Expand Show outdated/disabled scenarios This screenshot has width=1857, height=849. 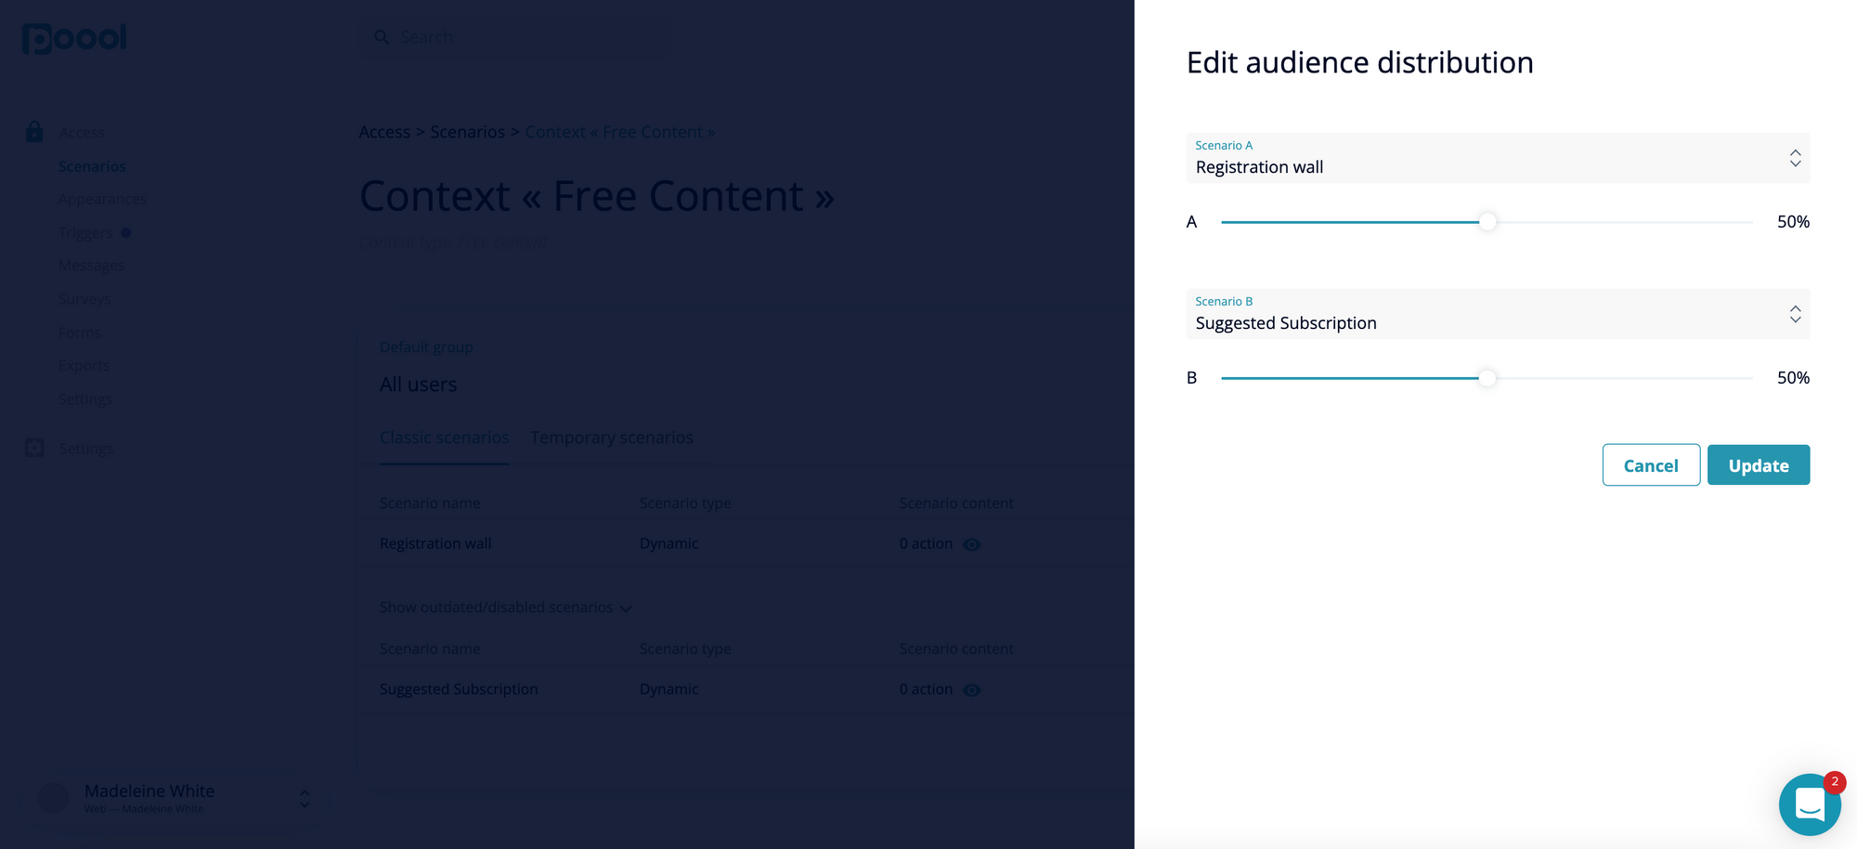pyautogui.click(x=506, y=607)
